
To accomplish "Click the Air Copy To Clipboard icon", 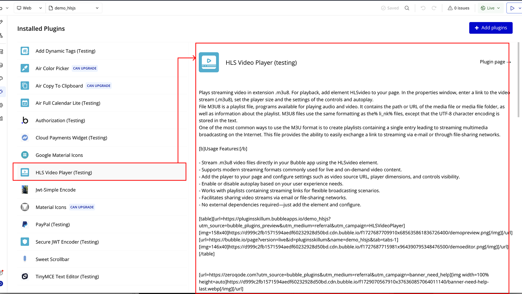I will [25, 86].
